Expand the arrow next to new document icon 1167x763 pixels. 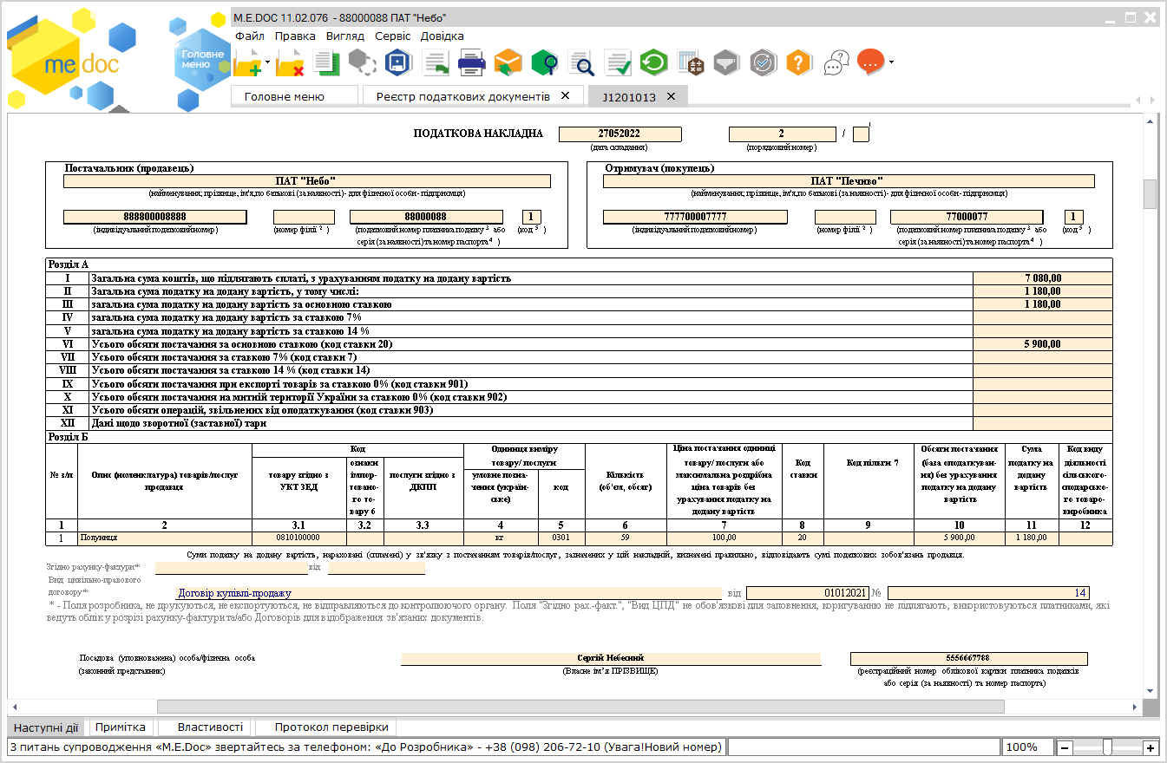pos(268,62)
